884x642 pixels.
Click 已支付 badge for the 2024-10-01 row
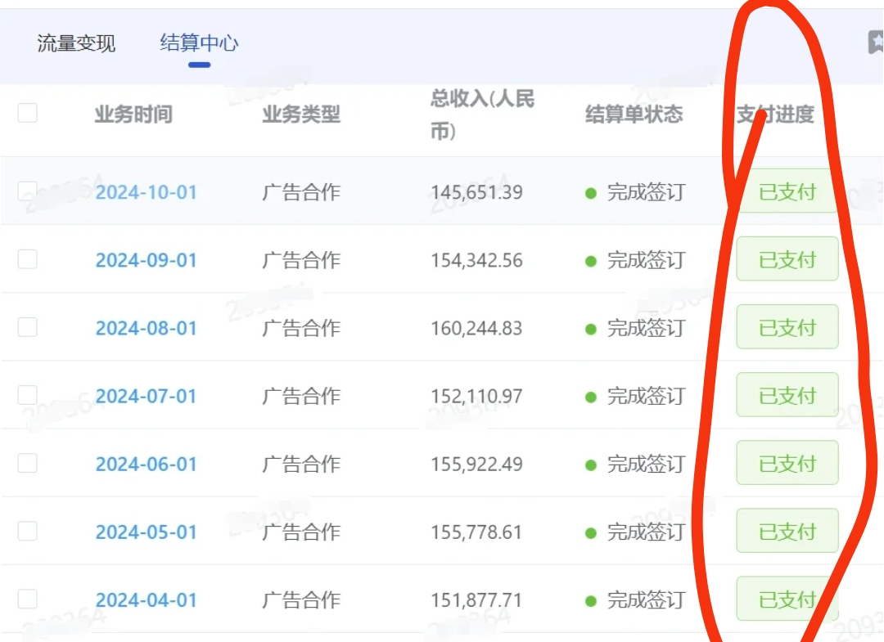click(x=787, y=193)
